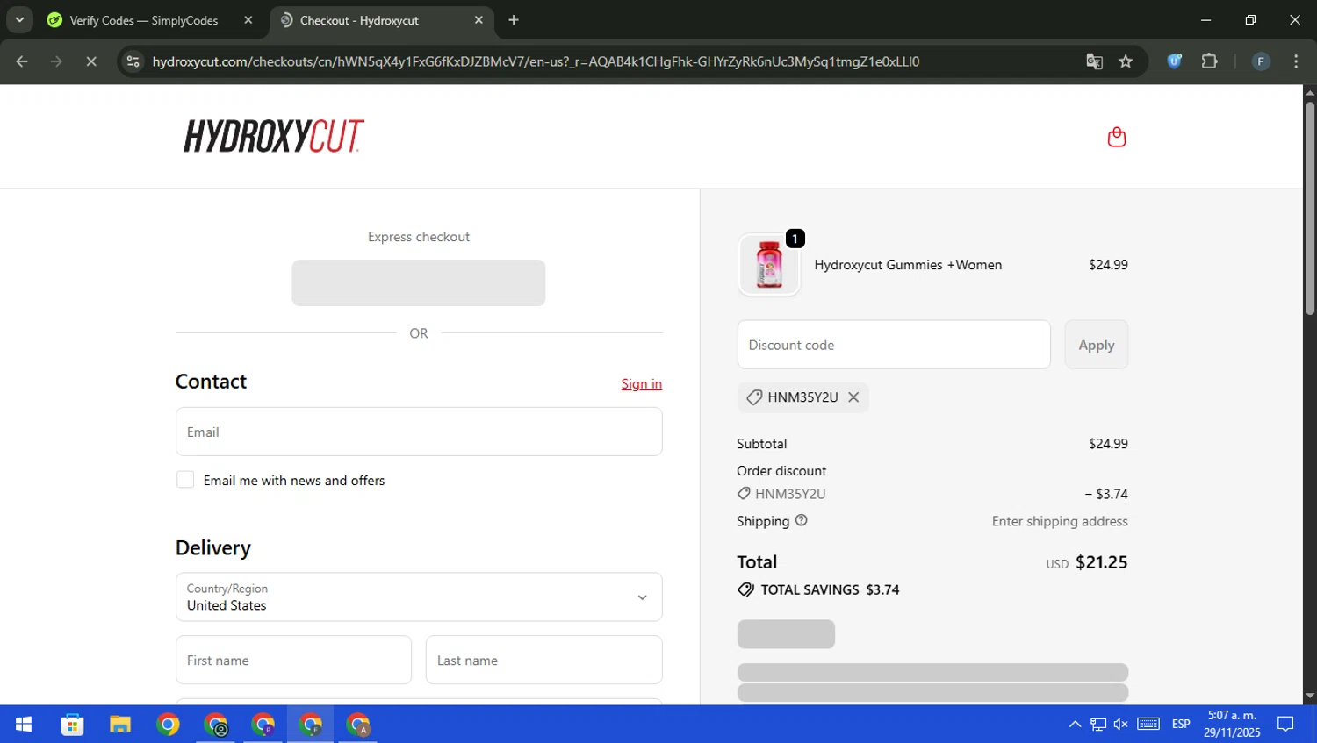Open the notification center icon

click(1285, 724)
